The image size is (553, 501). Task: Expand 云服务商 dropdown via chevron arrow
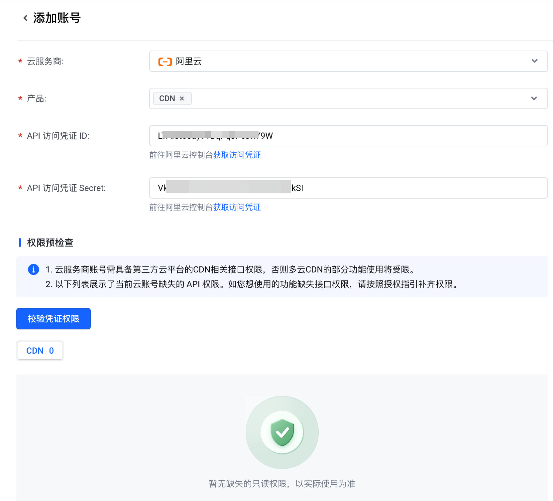[x=534, y=61]
